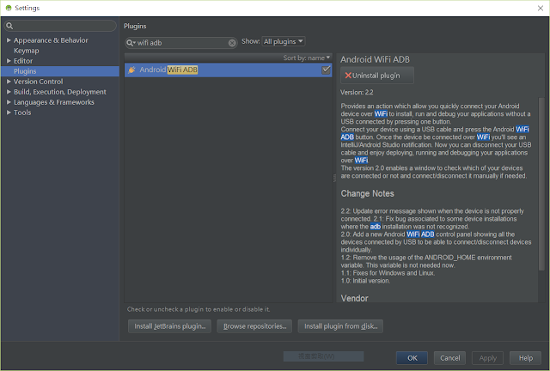
Task: Open Version Control settings page
Action: pos(38,82)
